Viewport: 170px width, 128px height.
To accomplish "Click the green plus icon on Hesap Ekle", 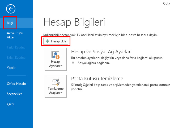I will coord(47,41).
